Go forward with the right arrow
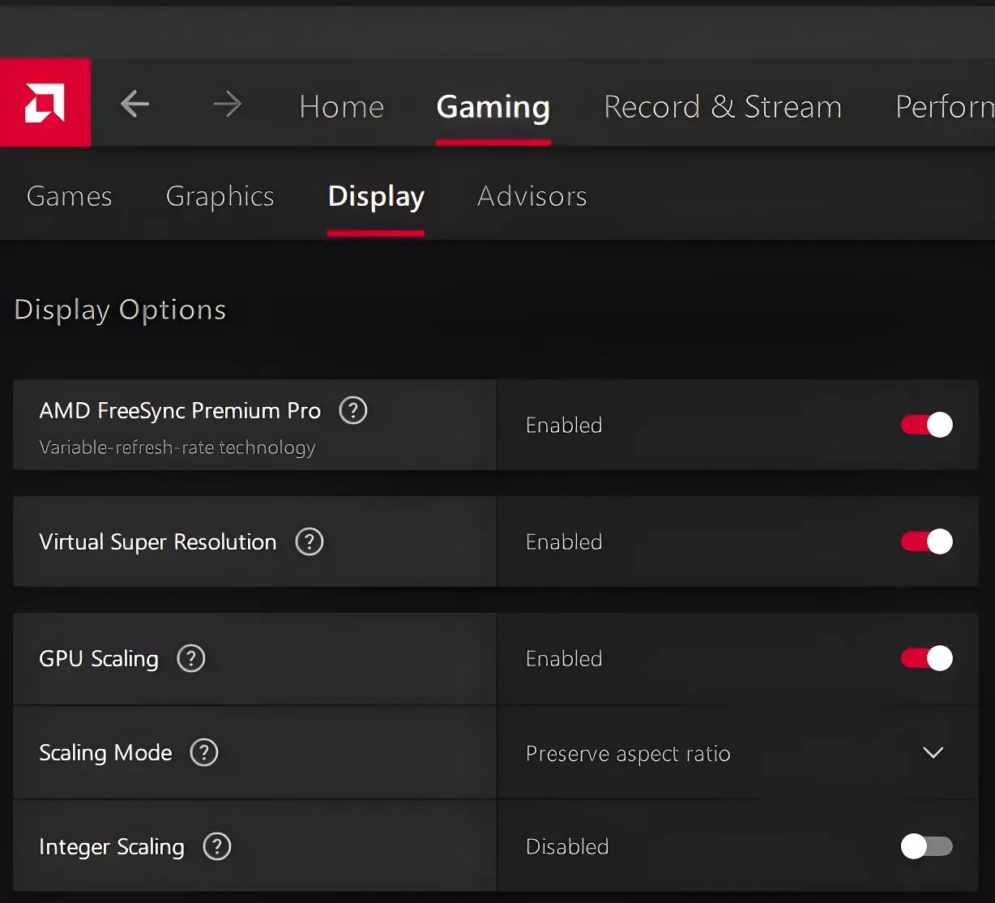995x903 pixels. pos(228,104)
